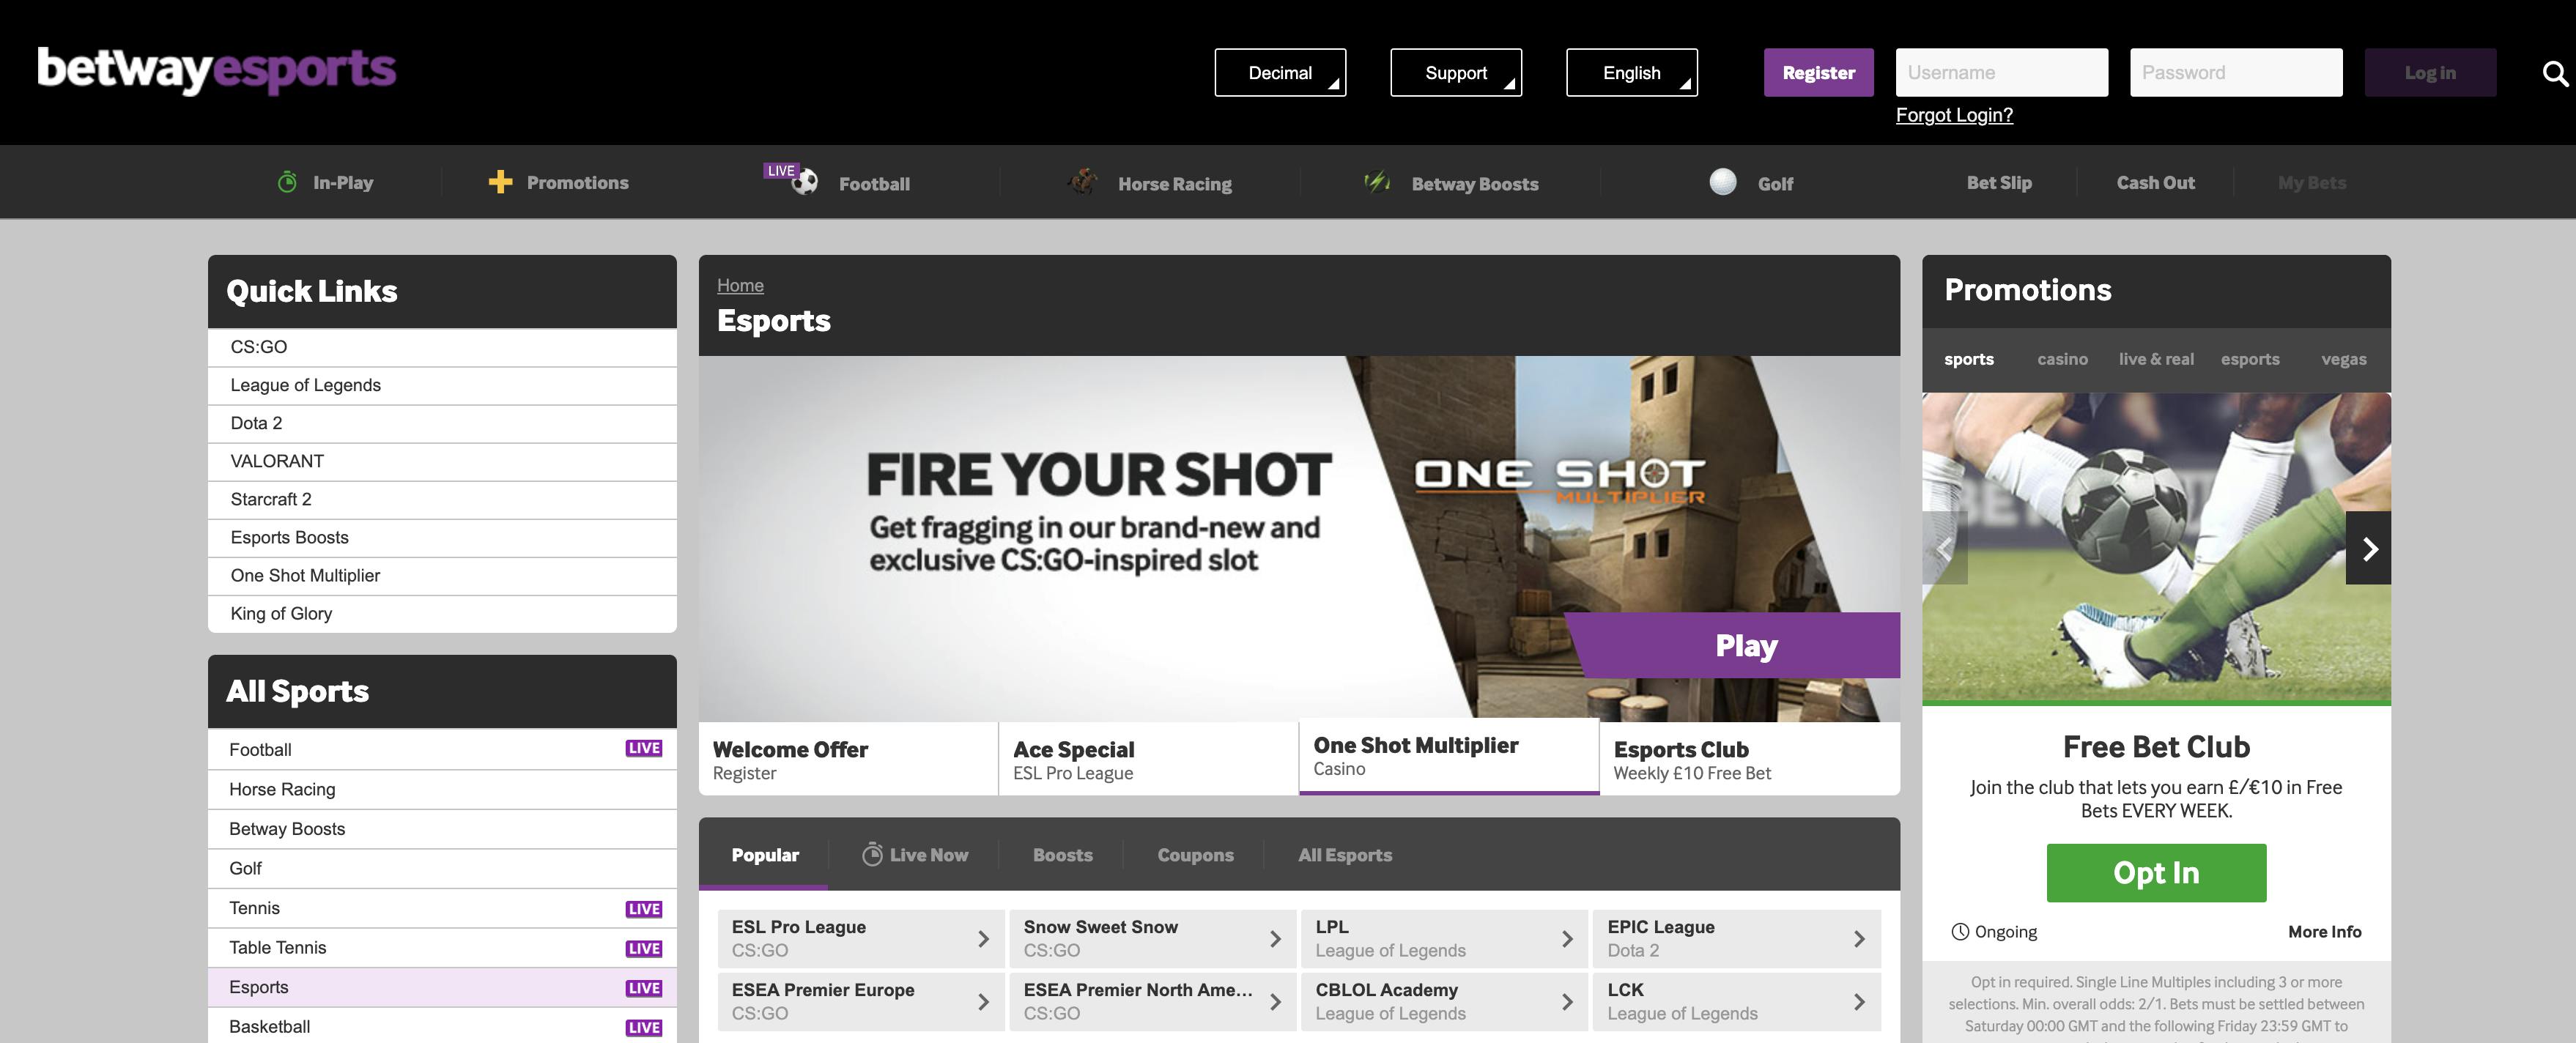
Task: Expand Snow Sweet Snow chevron
Action: pos(1275,939)
